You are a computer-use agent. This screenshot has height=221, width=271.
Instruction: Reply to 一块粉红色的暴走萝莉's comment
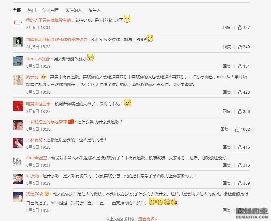[x=224, y=129]
